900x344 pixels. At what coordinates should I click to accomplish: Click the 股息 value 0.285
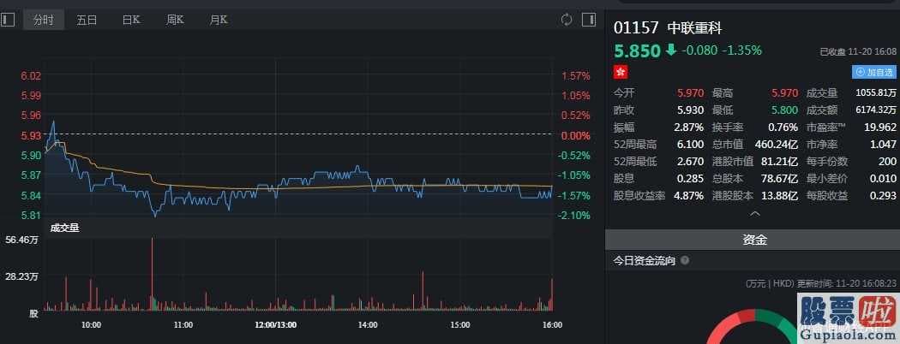tap(691, 179)
